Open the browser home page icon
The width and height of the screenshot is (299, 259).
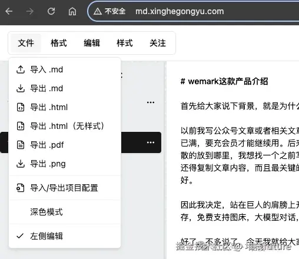[72, 11]
